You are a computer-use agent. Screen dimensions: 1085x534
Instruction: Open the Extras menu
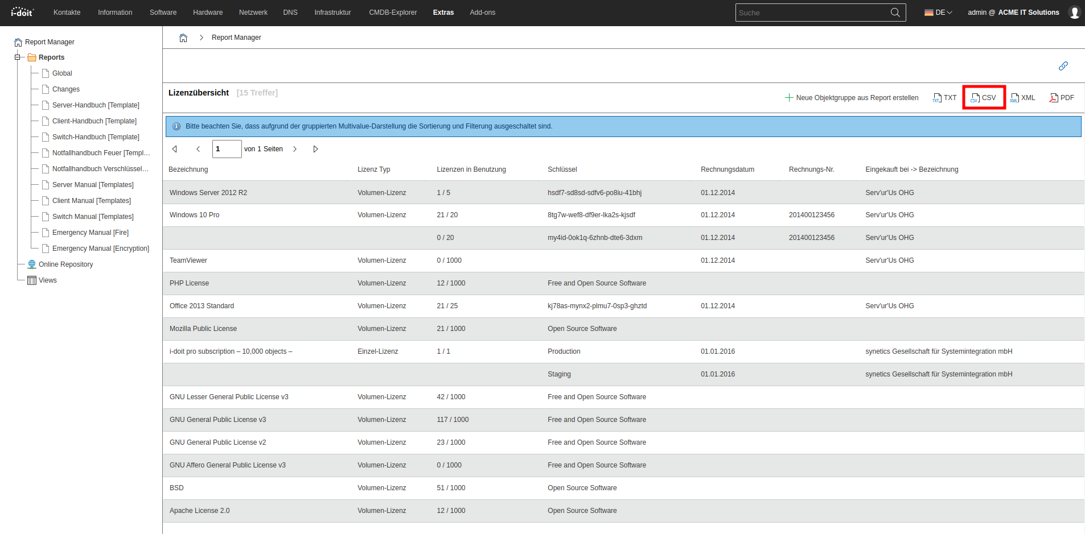pos(443,13)
